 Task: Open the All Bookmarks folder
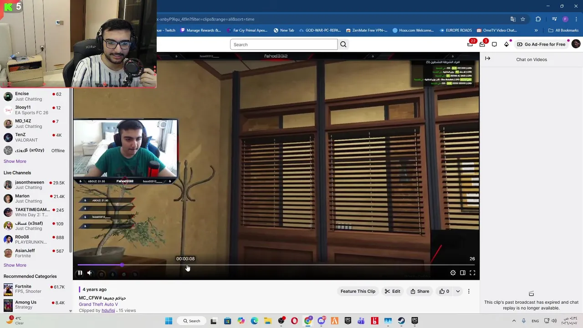click(x=563, y=30)
